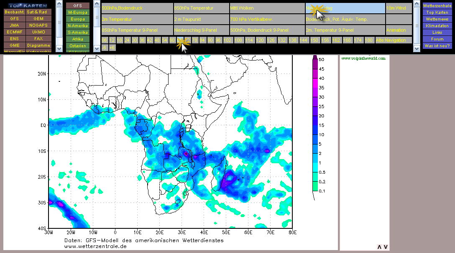Choose the N-Amerika region
This screenshot has width=455, height=253.
[78, 26]
